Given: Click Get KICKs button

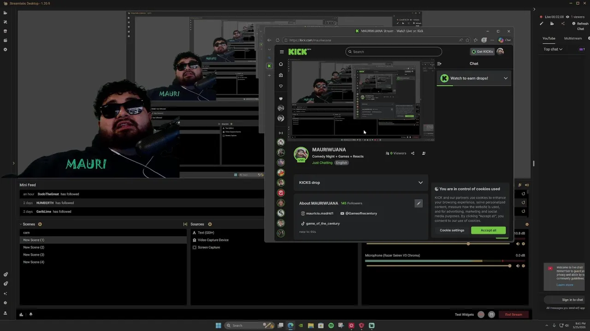Looking at the screenshot, I should (x=482, y=51).
